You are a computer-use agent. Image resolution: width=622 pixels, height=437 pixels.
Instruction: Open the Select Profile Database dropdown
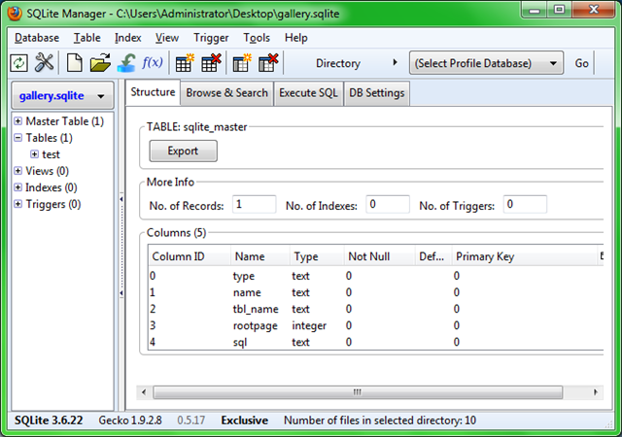487,63
